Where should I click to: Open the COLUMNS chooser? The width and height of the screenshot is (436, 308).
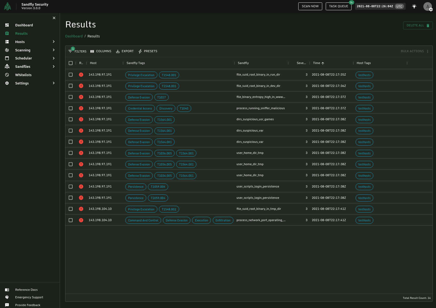[x=101, y=51]
